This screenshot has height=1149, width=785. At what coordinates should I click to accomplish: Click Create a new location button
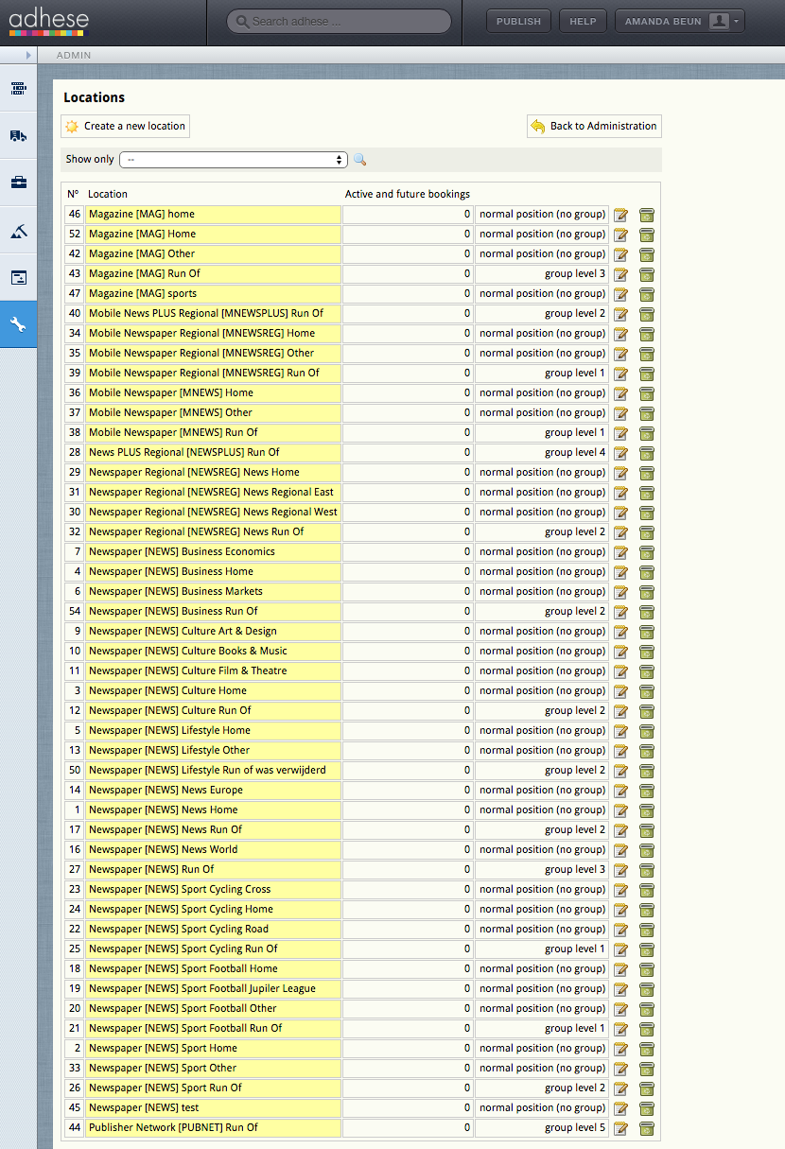(x=126, y=126)
